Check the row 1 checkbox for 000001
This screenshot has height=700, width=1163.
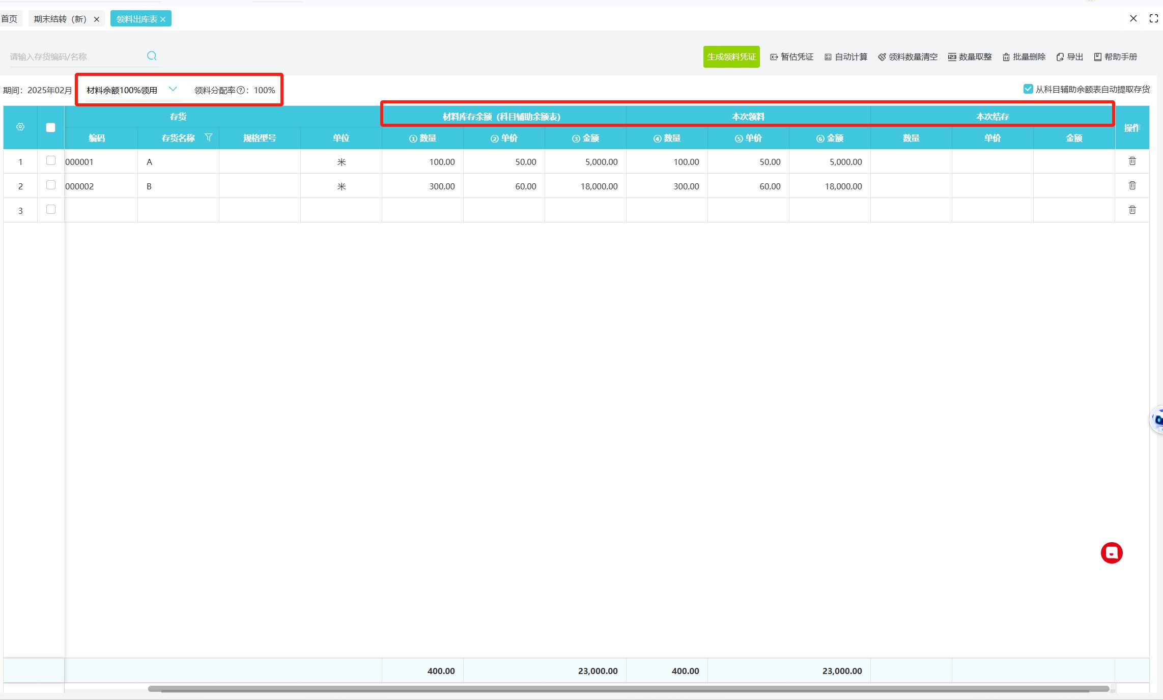(x=51, y=161)
